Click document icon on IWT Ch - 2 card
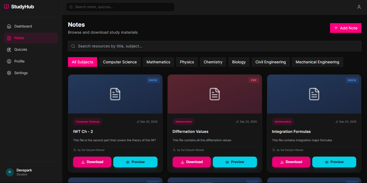Screen dimensions: 367x183 point(115,94)
